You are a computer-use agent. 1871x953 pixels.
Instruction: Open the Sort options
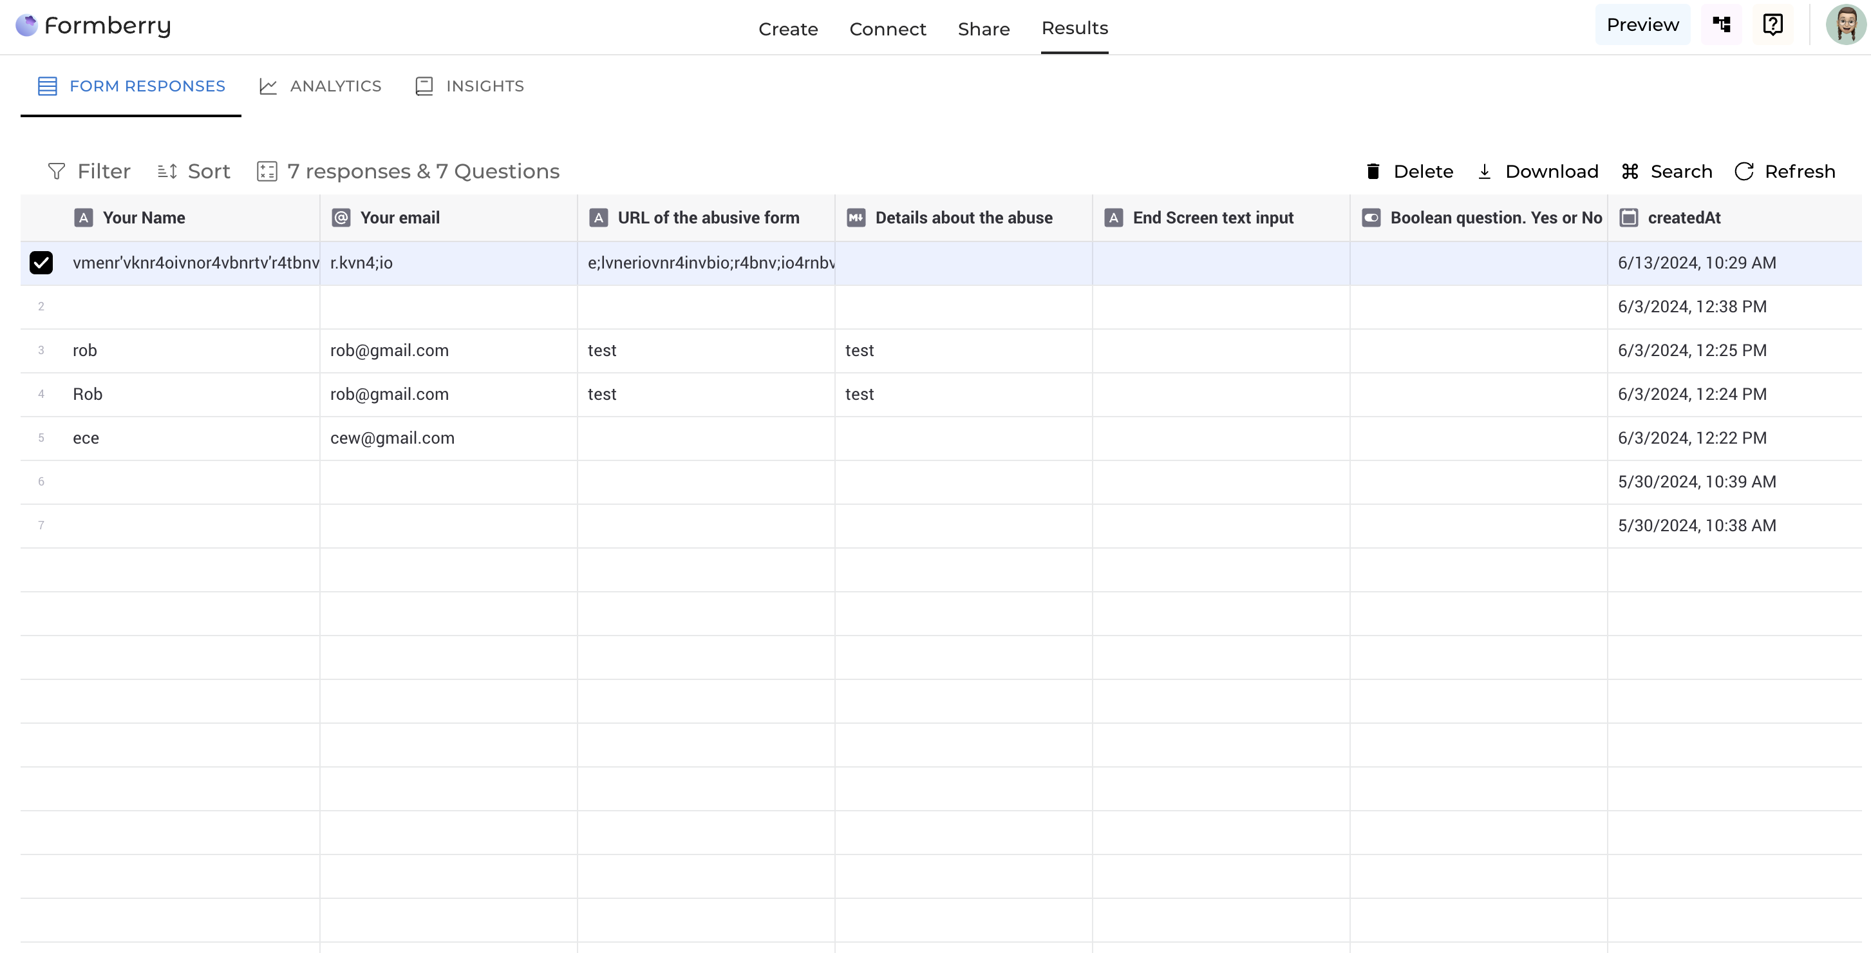coord(194,171)
